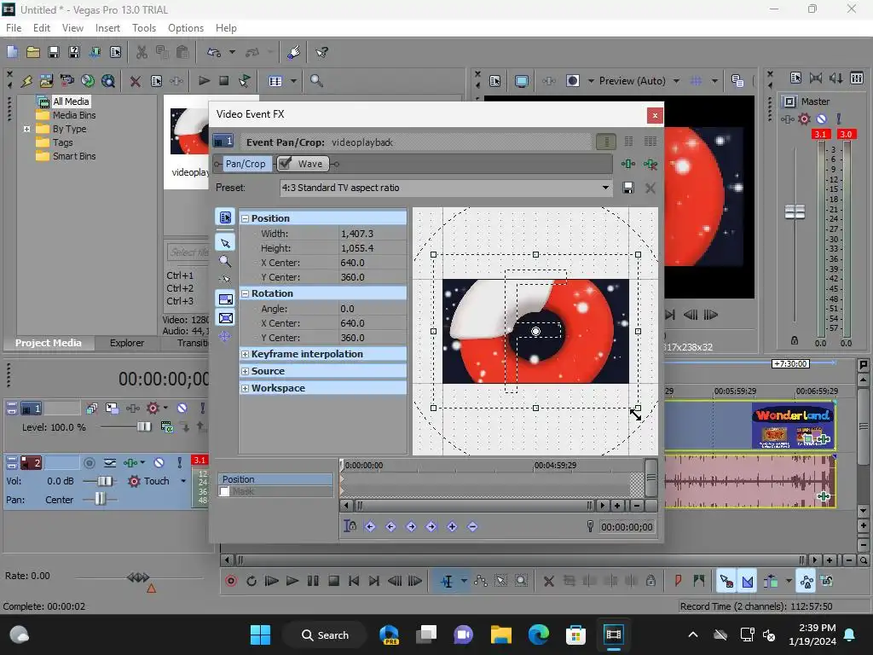Arm audio track 2 for record
Viewport: 873px width, 655px height.
click(89, 463)
